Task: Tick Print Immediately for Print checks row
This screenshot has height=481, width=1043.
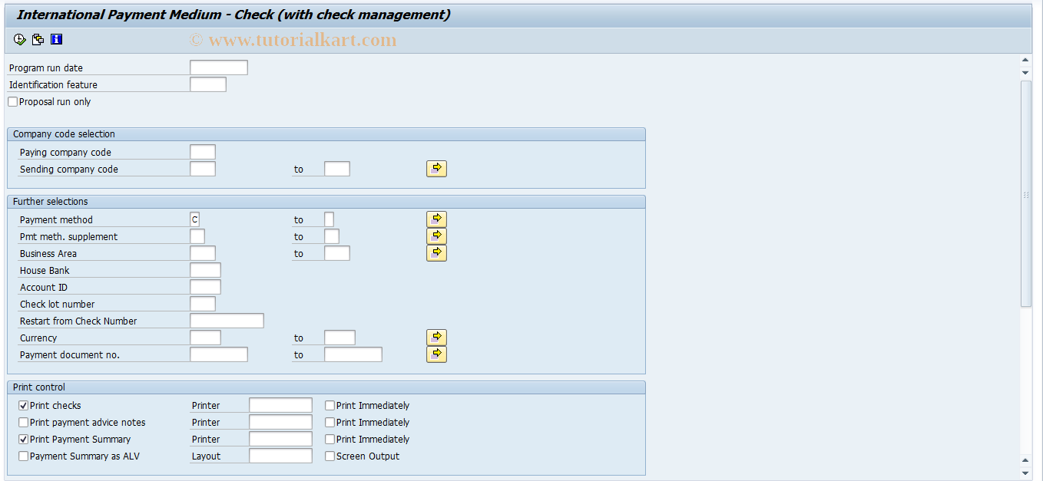Action: pyautogui.click(x=330, y=405)
